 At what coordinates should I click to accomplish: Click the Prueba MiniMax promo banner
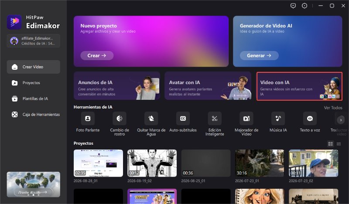coord(34,184)
